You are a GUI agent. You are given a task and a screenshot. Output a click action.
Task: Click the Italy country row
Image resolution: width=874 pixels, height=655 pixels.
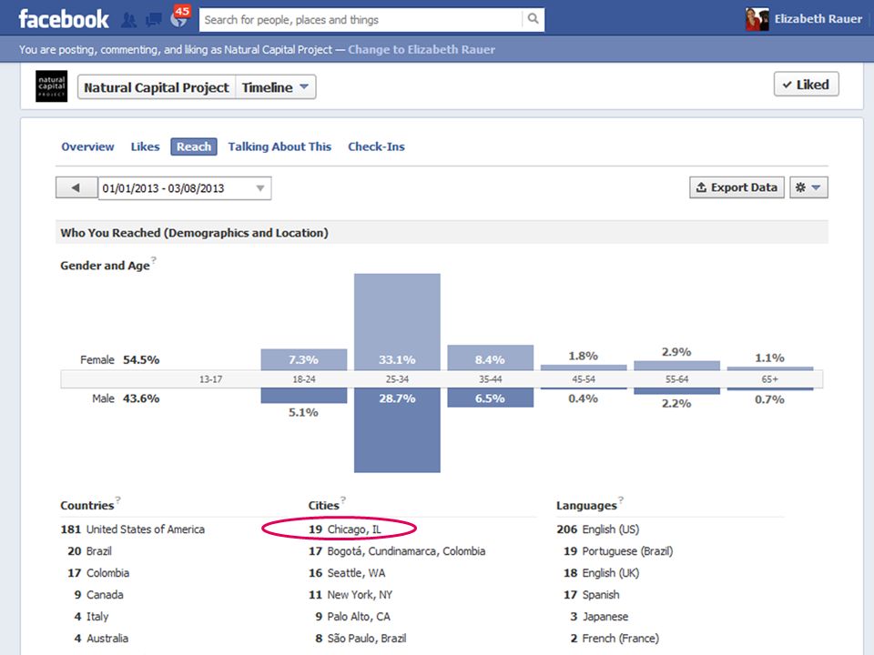91,617
